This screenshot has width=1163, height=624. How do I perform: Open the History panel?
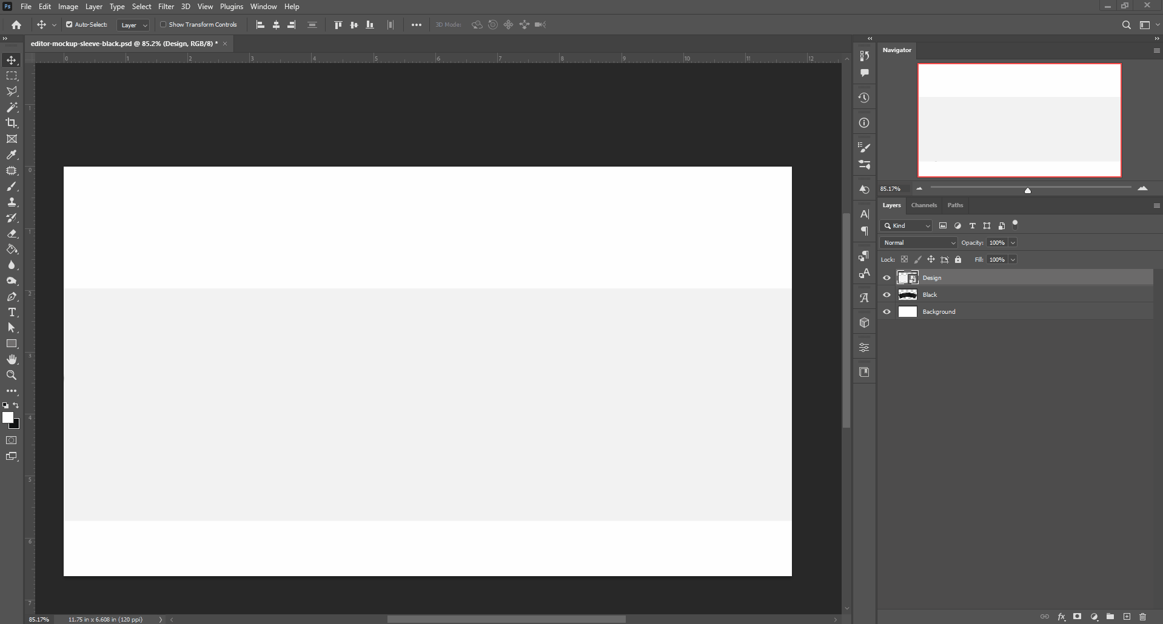click(x=863, y=98)
